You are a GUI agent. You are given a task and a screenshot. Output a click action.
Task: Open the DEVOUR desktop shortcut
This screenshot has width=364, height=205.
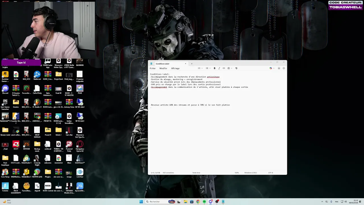click(x=26, y=145)
